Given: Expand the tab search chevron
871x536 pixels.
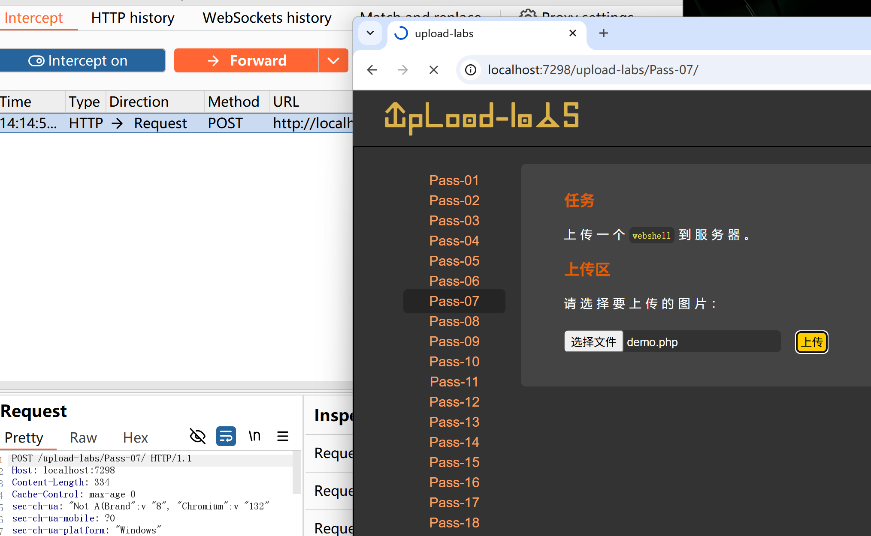Looking at the screenshot, I should (370, 33).
